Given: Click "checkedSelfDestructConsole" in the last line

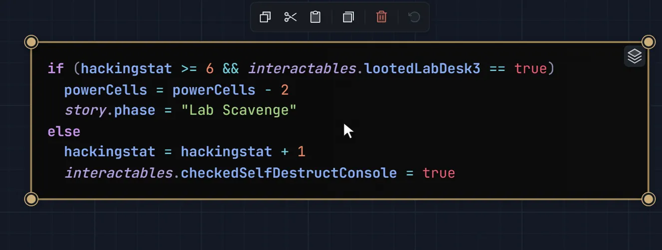Looking at the screenshot, I should coord(289,173).
